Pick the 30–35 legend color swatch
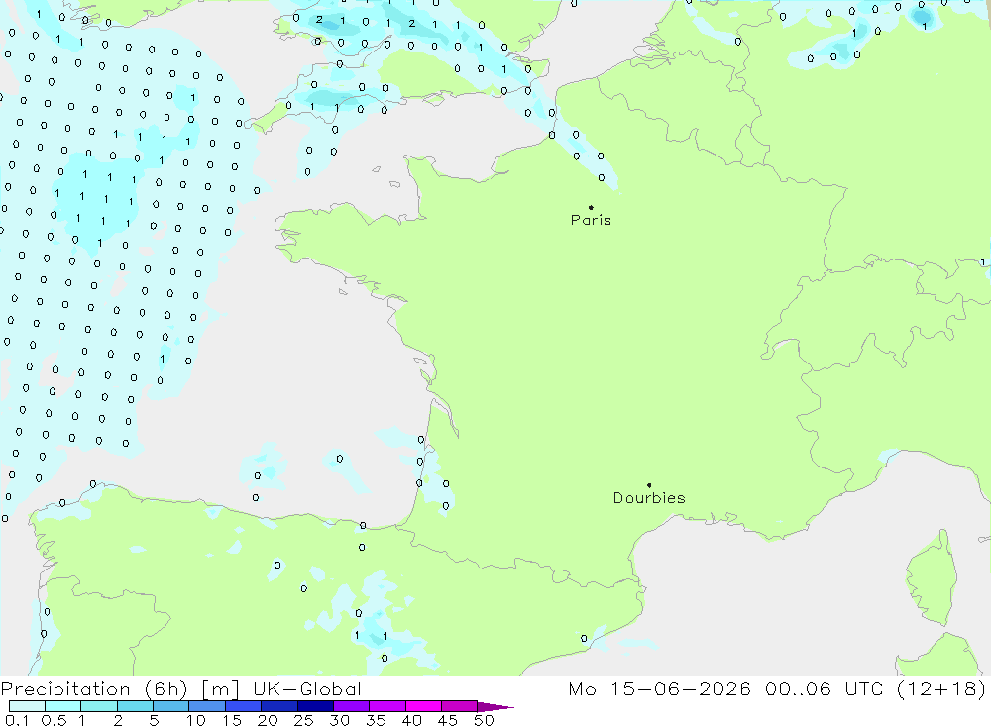991x726 pixels. [352, 706]
